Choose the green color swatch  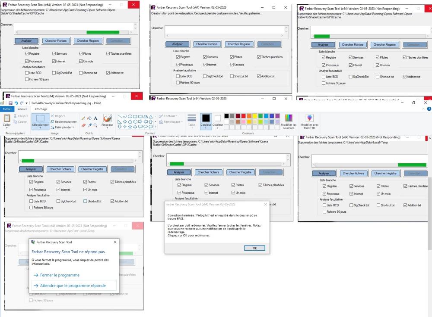(x=260, y=116)
